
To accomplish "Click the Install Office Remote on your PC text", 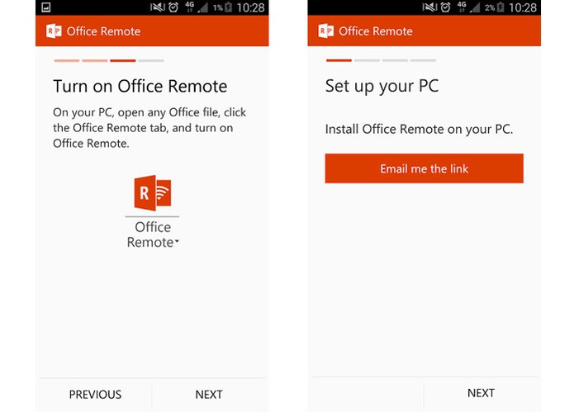I will point(420,129).
